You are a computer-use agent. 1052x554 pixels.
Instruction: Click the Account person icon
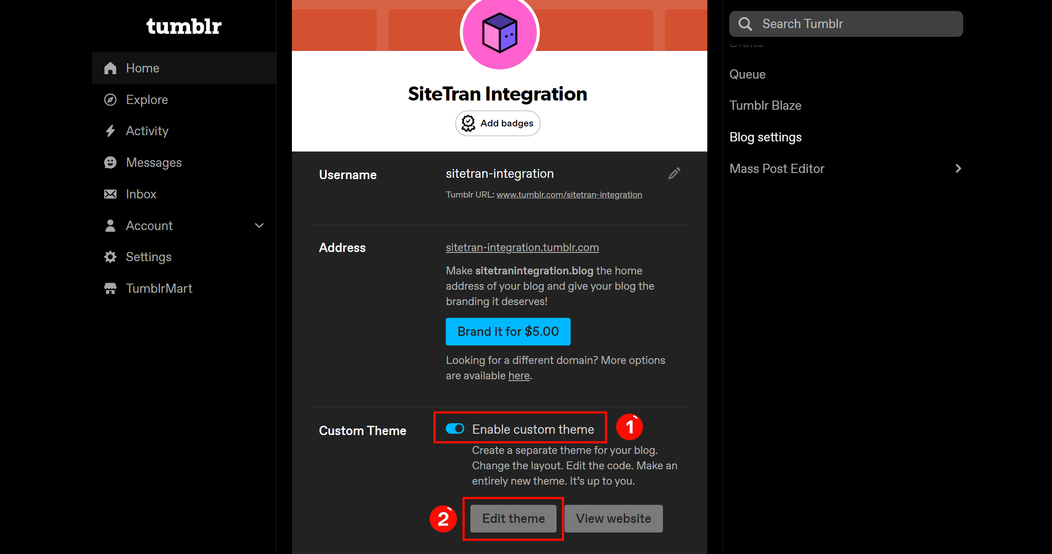pyautogui.click(x=110, y=226)
